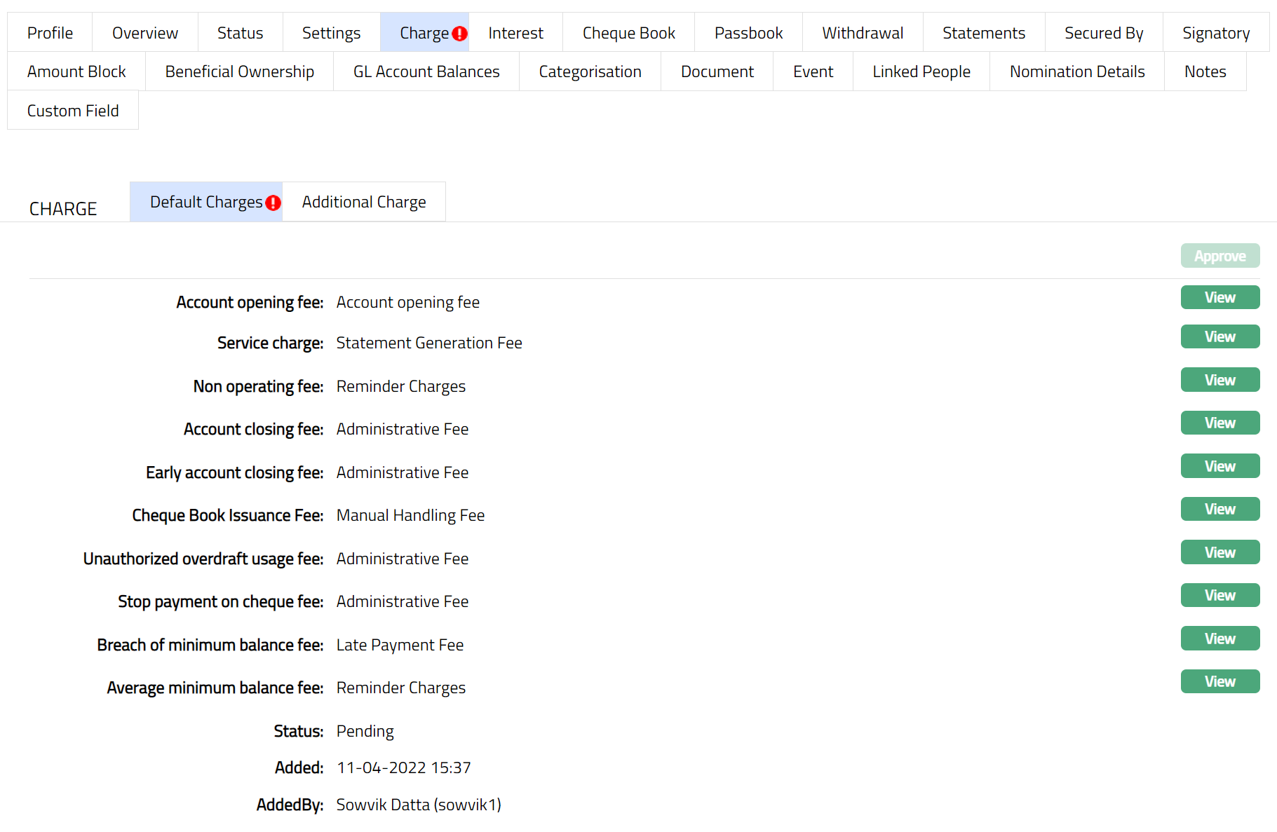1277x832 pixels.
Task: Open the Beneficial Ownership tab
Action: pyautogui.click(x=239, y=71)
